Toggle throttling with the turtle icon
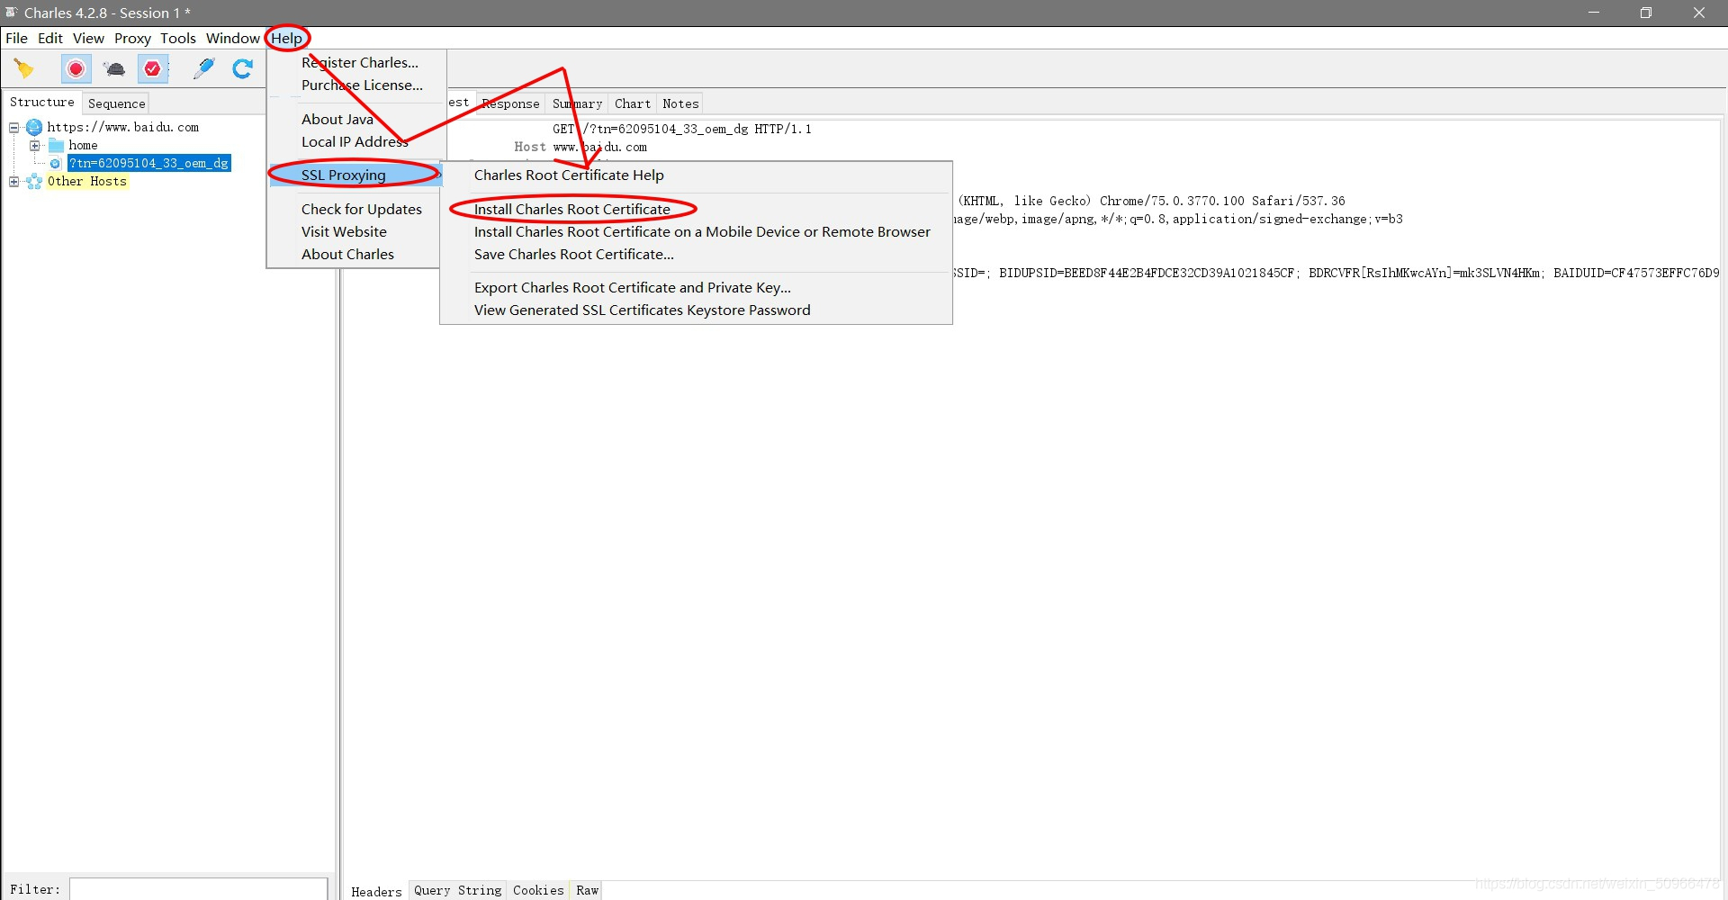Screen dimensions: 1728x900 (114, 68)
